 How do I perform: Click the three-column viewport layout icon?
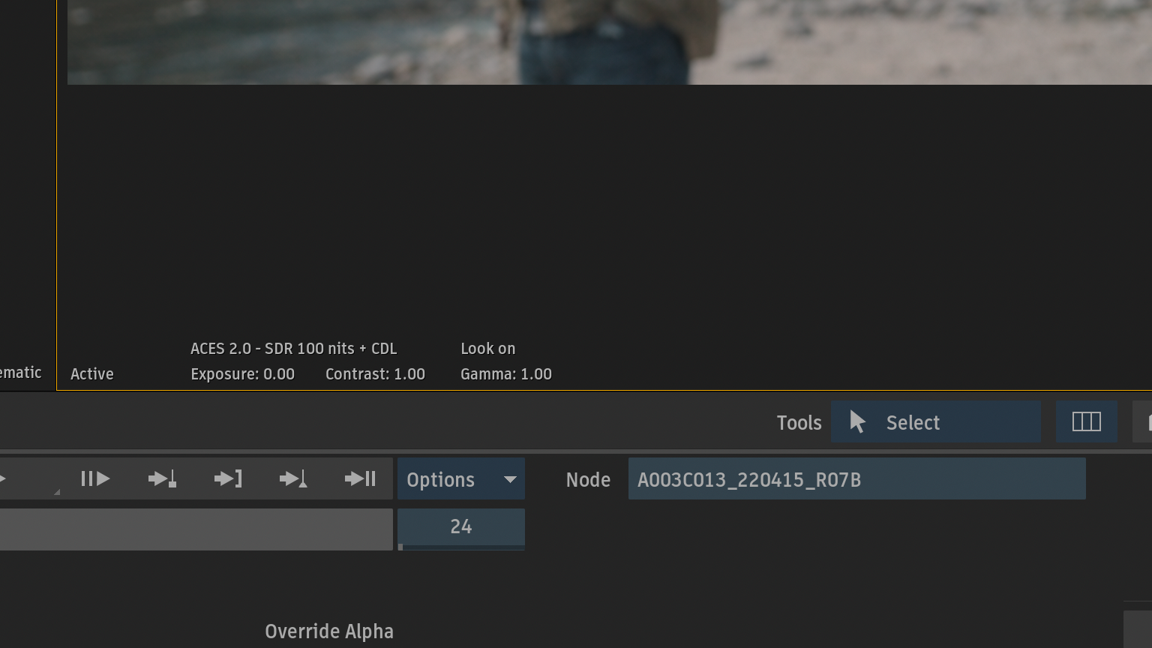point(1086,422)
